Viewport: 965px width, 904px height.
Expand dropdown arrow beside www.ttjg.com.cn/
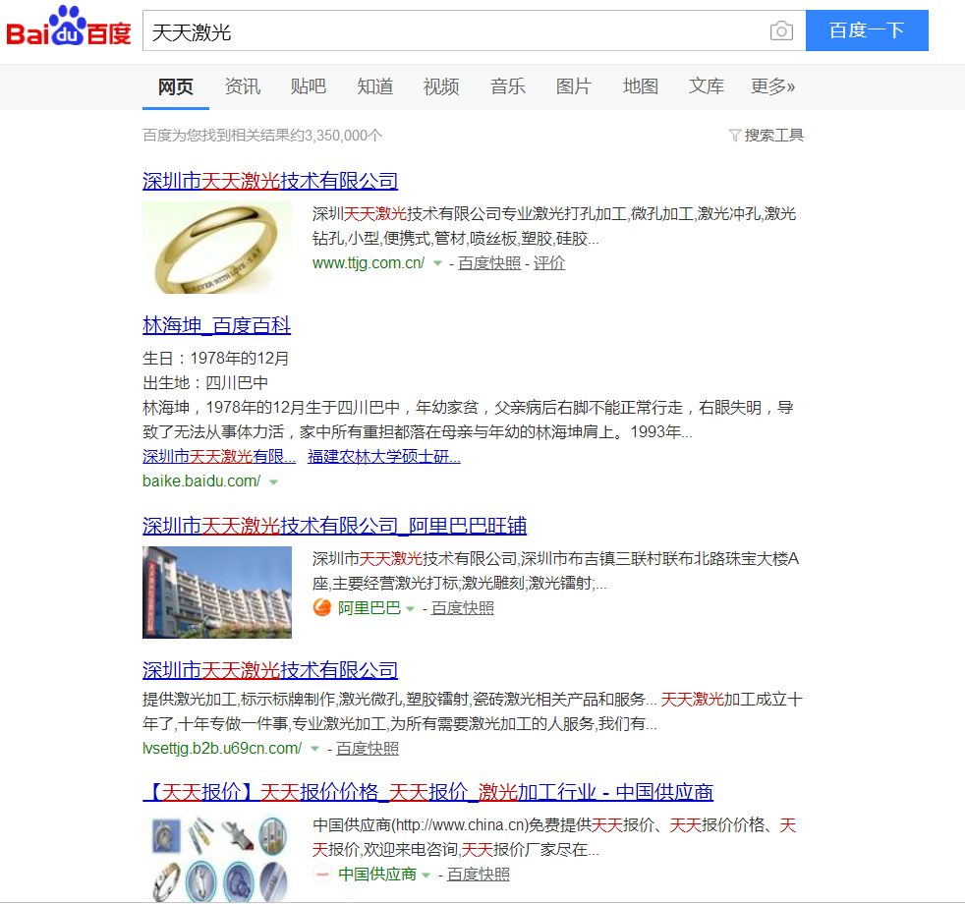click(437, 264)
